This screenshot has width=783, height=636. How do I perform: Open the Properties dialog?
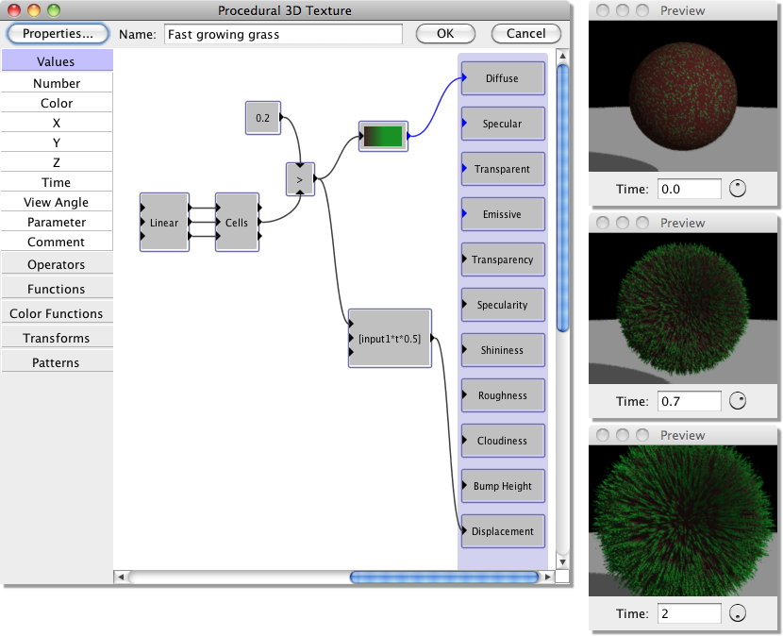click(x=58, y=33)
